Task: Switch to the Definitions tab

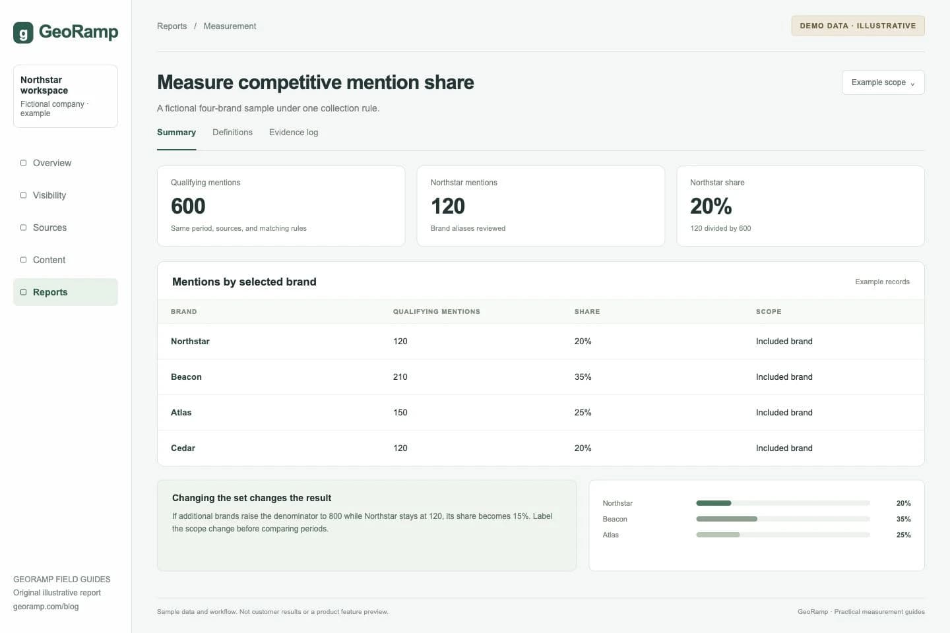Action: click(232, 133)
